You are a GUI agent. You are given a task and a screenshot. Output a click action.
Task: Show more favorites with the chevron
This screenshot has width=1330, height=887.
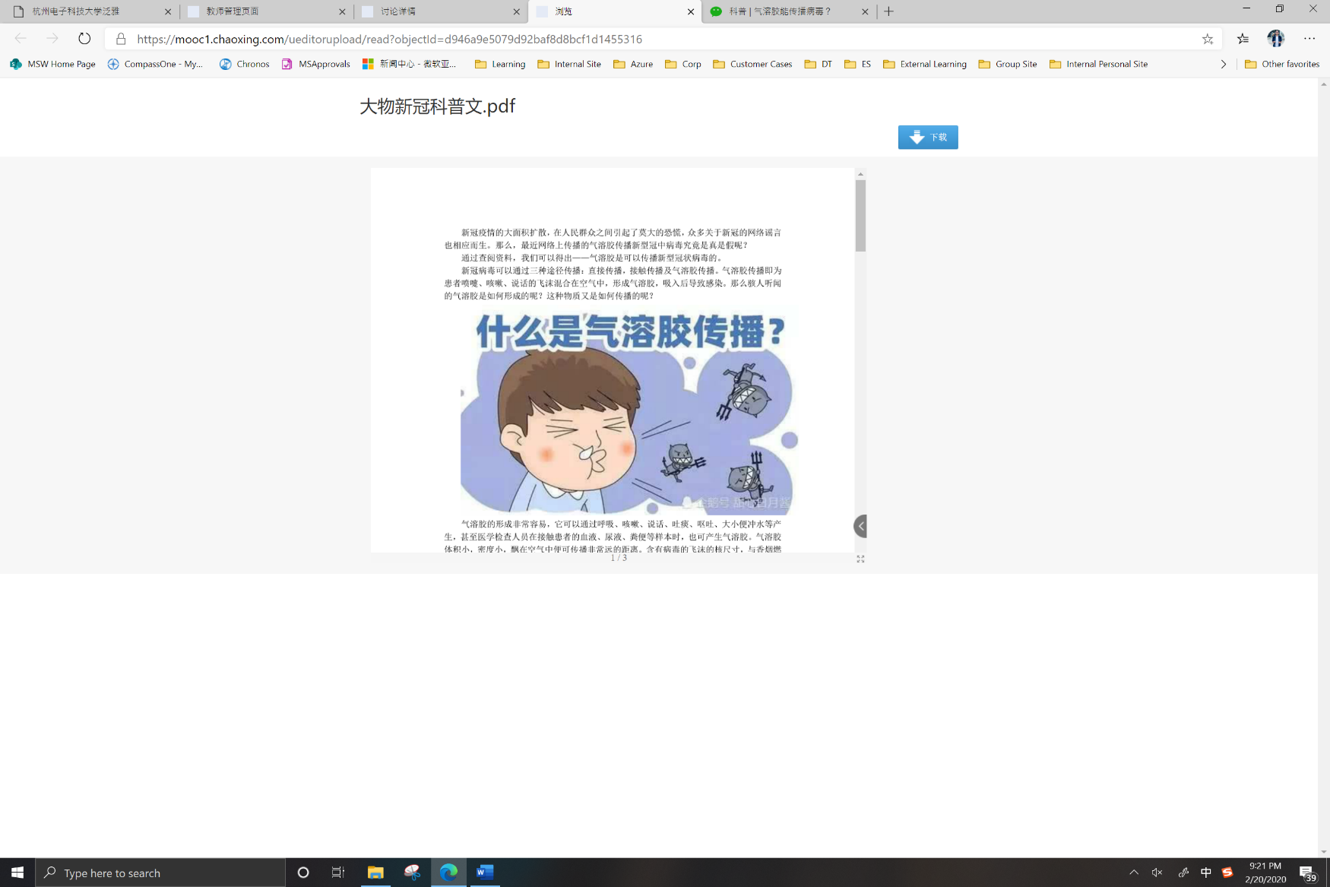point(1224,64)
